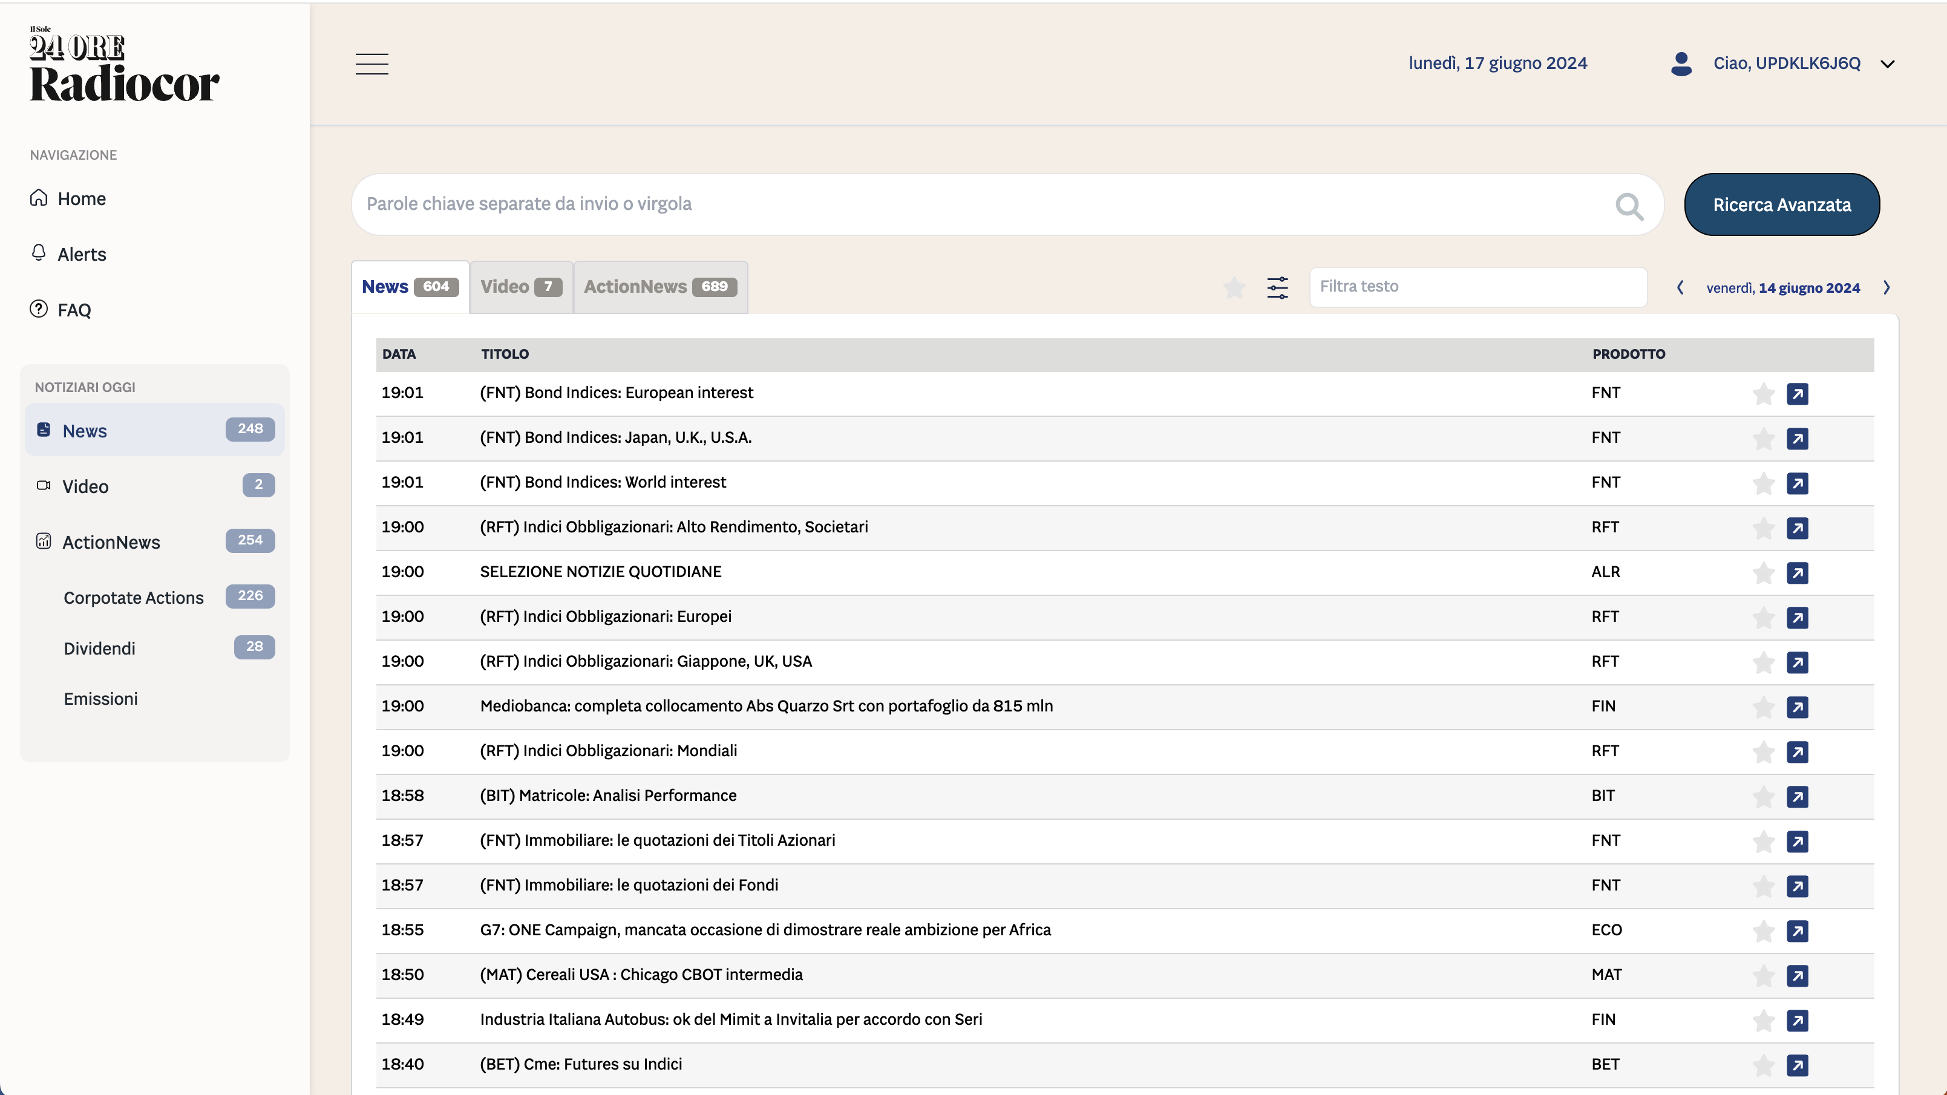Open the G7 ONE Campaign arrow icon
The width and height of the screenshot is (1947, 1095).
(x=1796, y=931)
